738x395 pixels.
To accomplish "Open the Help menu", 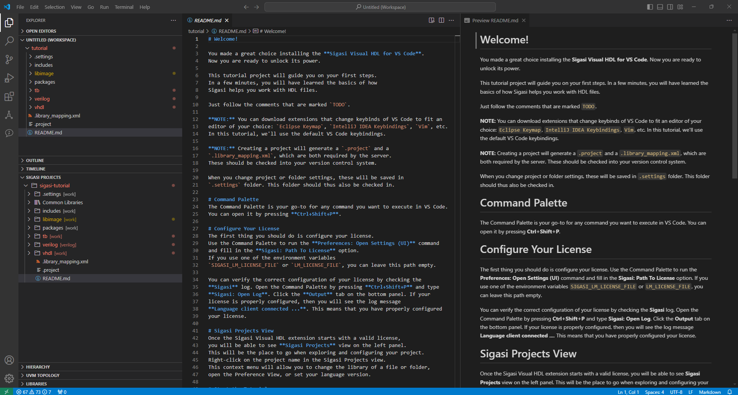I will [x=145, y=7].
